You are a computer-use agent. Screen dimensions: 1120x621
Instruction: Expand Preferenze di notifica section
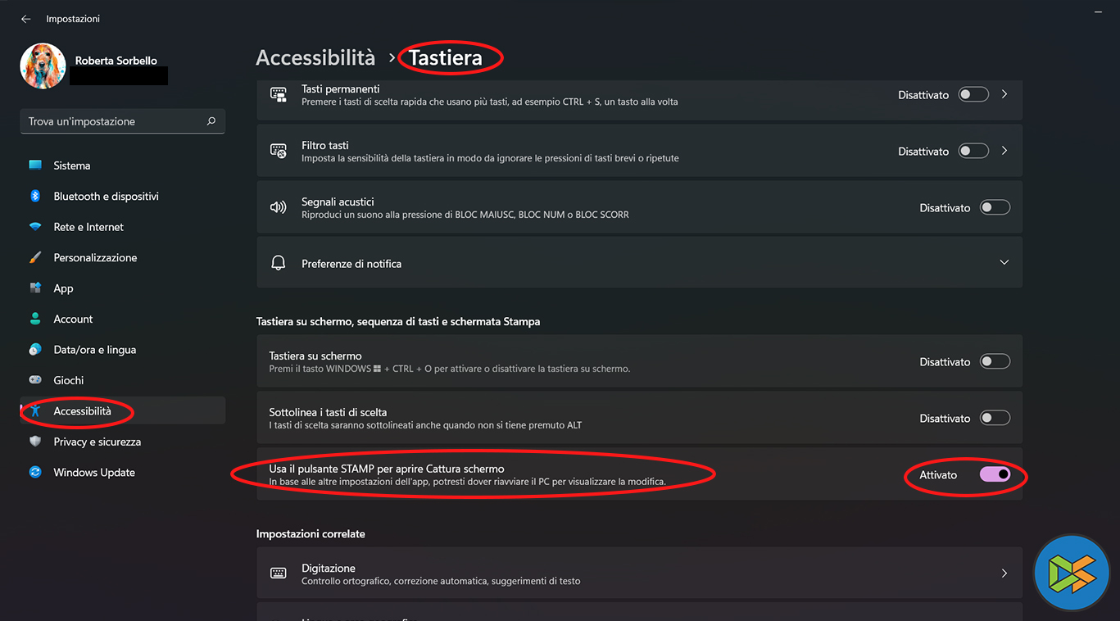(1004, 263)
